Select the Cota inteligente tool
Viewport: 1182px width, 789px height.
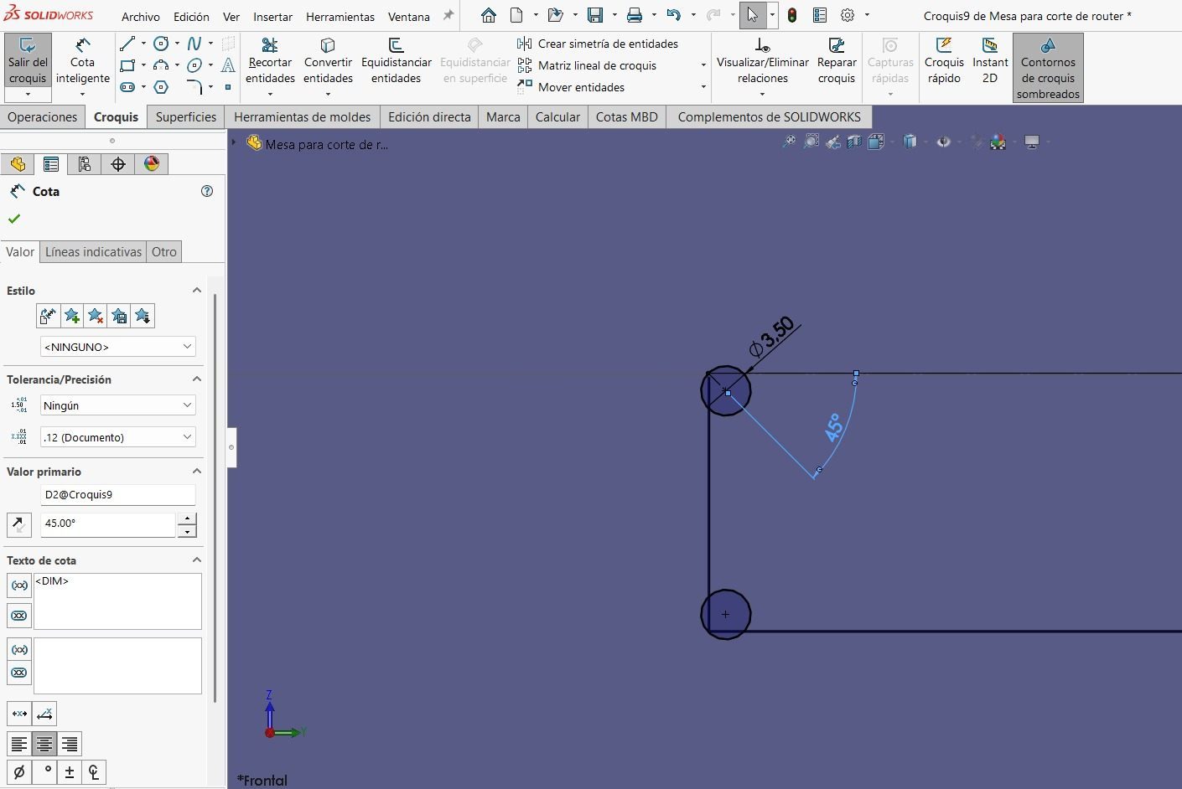[82, 60]
